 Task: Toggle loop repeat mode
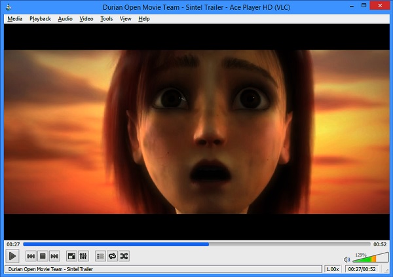(x=112, y=256)
